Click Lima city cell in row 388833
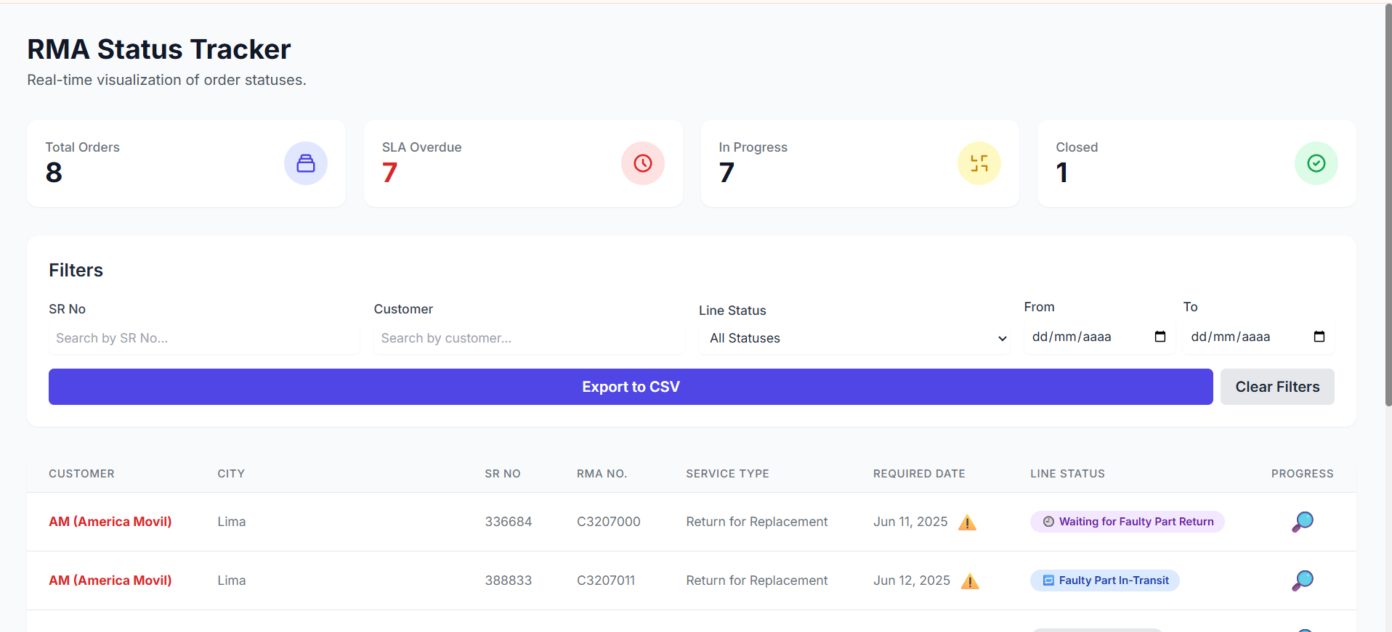This screenshot has height=632, width=1392. pyautogui.click(x=232, y=580)
